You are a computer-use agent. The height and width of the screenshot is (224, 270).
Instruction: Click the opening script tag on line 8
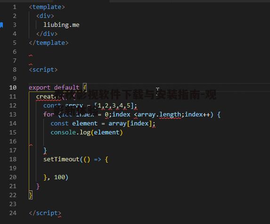(x=43, y=70)
